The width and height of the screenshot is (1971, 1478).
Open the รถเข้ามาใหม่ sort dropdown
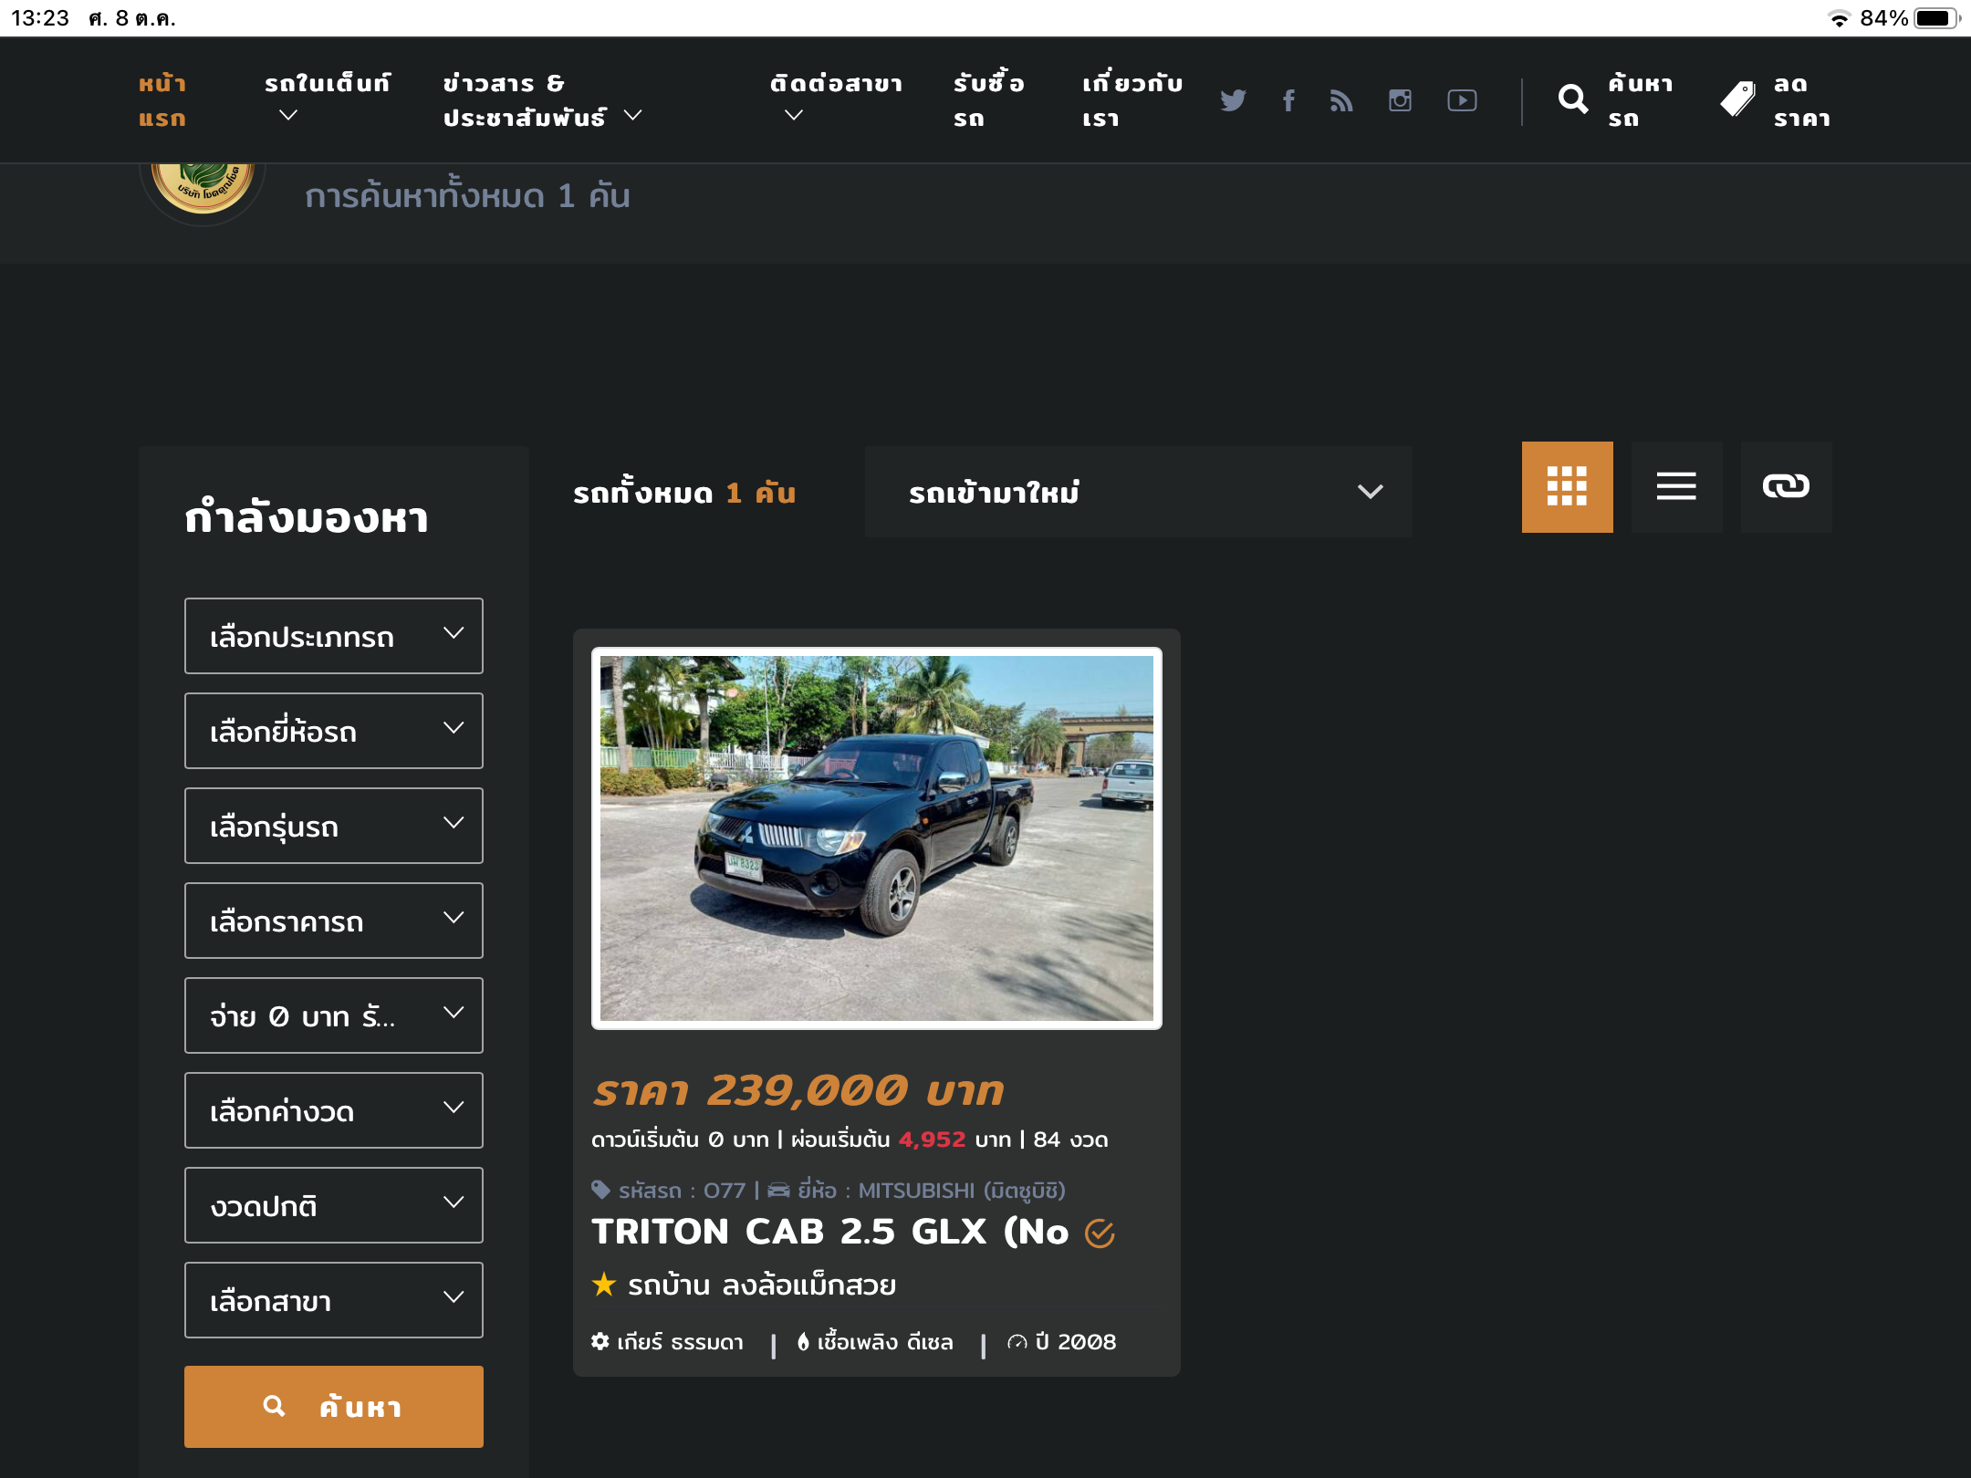point(1138,492)
